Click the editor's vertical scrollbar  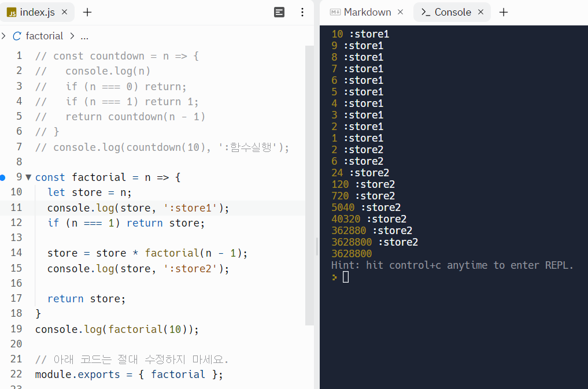(316, 247)
